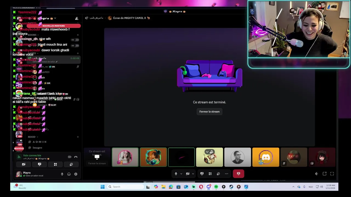351x197 pixels.
Task: Open soundboard in voice connected panel
Action: (x=71, y=164)
